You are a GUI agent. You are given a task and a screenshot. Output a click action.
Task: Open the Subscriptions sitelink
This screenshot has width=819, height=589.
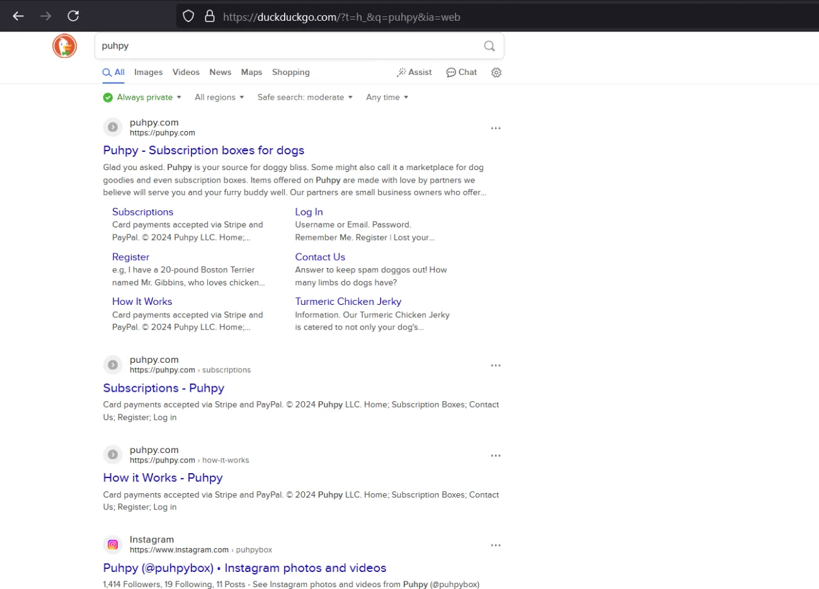[142, 212]
